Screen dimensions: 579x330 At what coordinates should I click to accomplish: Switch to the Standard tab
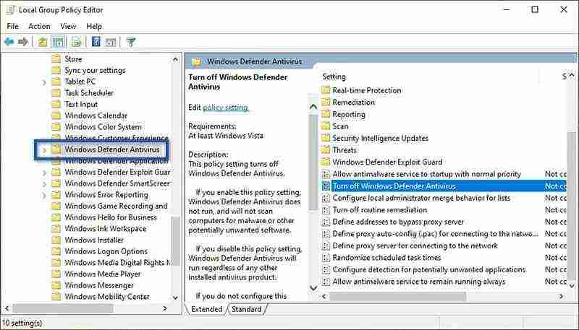(246, 309)
